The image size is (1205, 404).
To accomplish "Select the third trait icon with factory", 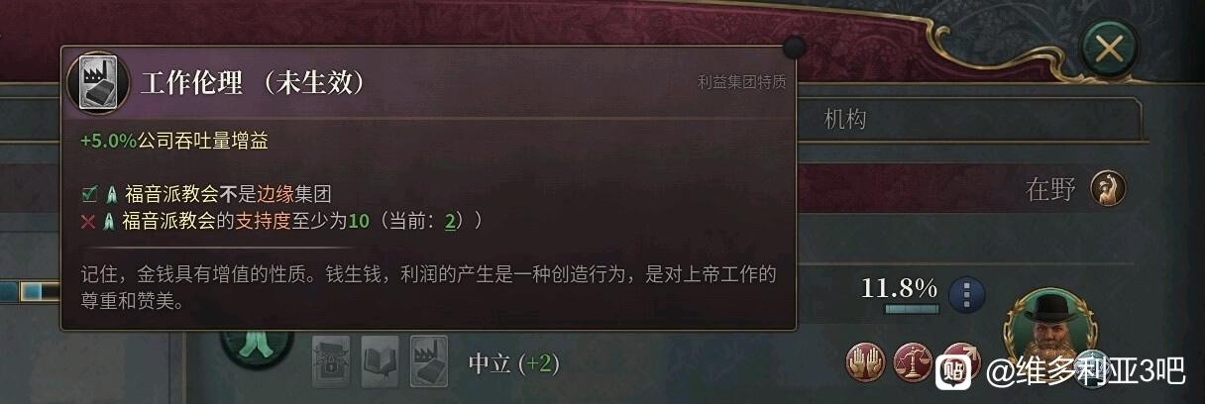I will (428, 359).
